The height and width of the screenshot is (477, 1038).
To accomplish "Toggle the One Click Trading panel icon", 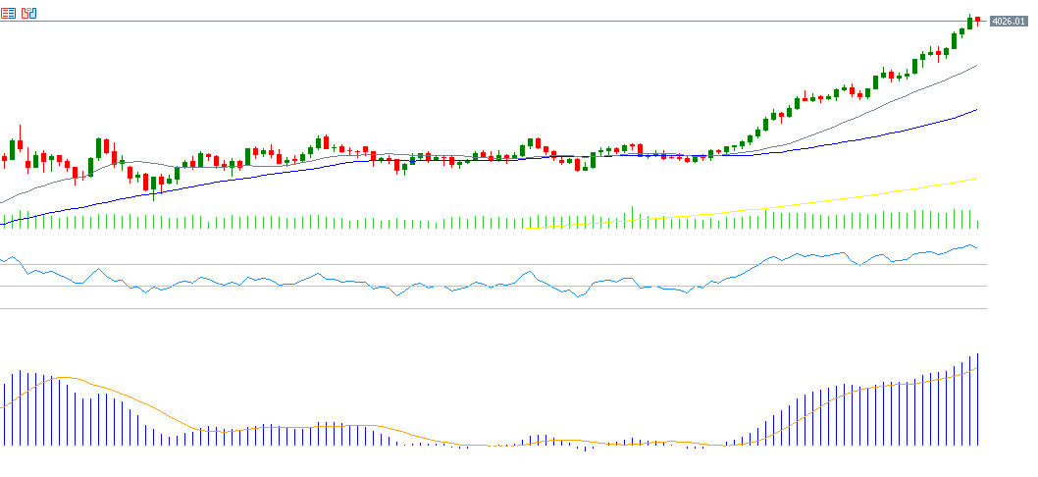I will pyautogui.click(x=28, y=14).
